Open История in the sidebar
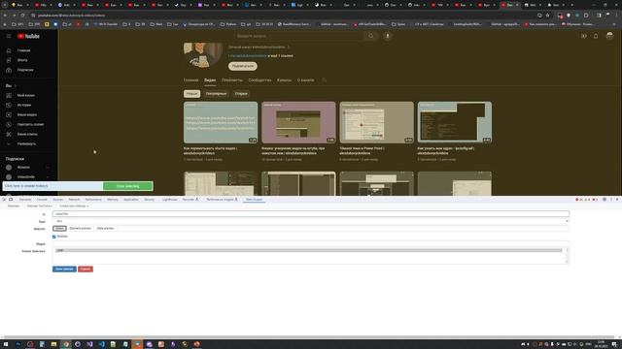This screenshot has width=622, height=349. (23, 106)
